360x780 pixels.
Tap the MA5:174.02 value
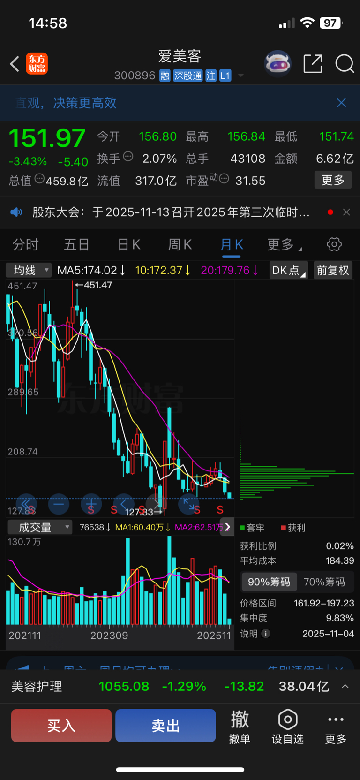pos(91,270)
